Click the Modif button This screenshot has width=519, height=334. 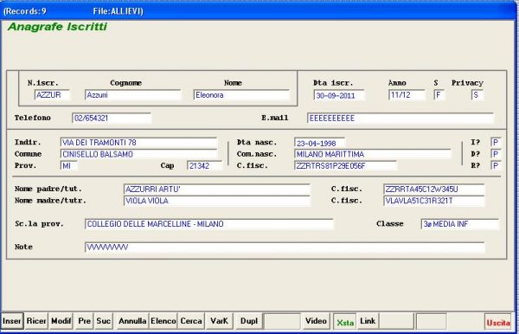[61, 321]
